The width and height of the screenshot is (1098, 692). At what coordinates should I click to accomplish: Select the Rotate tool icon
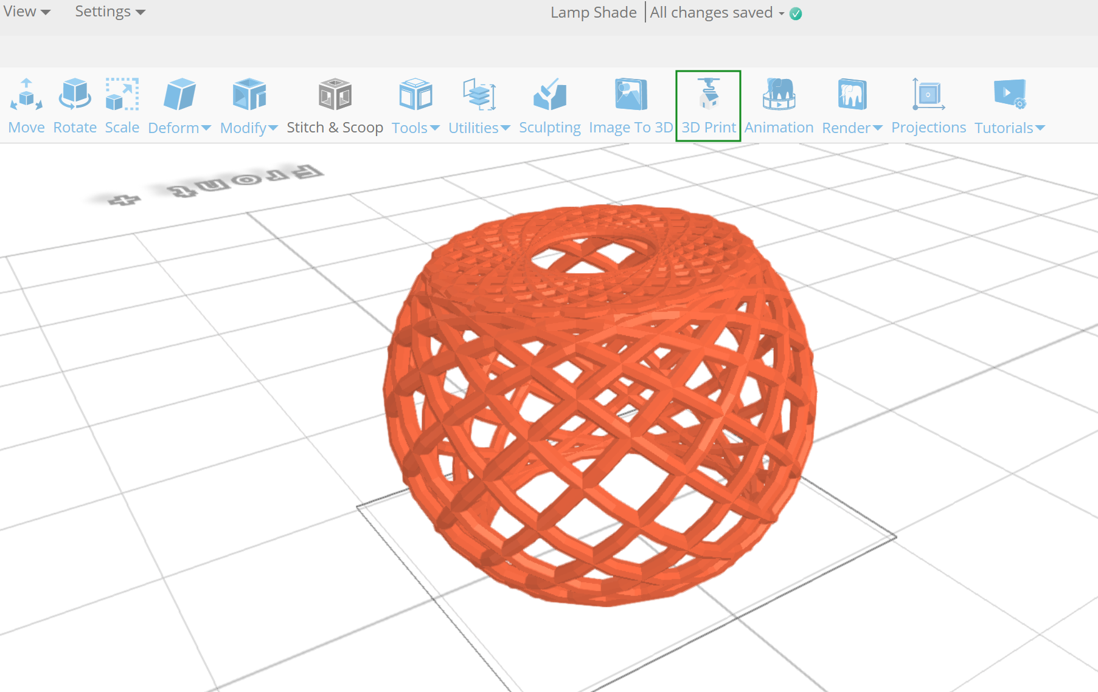pos(75,94)
